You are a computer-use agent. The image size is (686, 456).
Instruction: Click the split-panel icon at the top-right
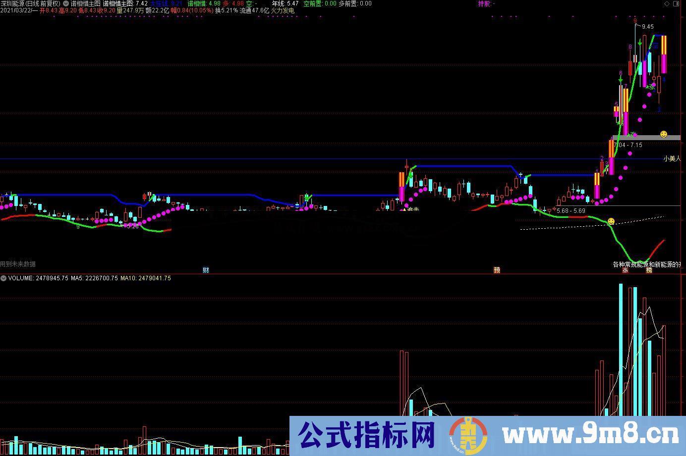coord(676,3)
